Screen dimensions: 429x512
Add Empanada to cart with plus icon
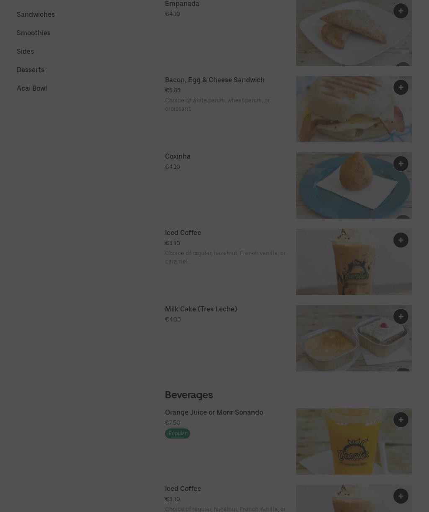(401, 11)
